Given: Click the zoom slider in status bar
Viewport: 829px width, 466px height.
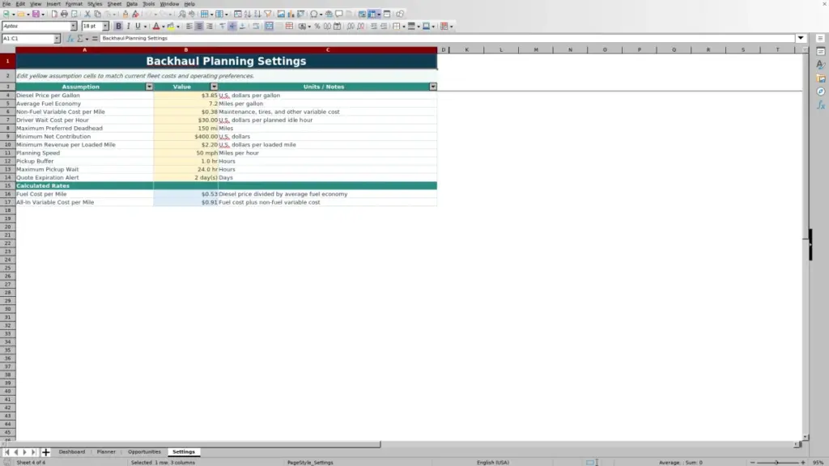Looking at the screenshot, I should 777,462.
